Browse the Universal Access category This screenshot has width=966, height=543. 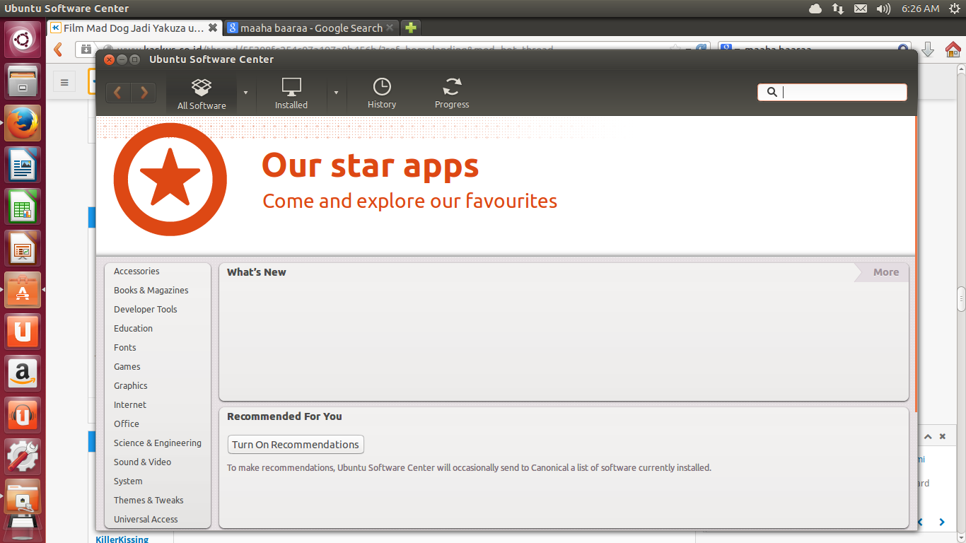click(146, 520)
